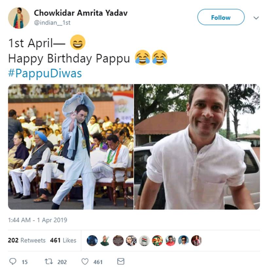The image size is (278, 274).
Task: Open the #PappuDiwas hashtag link
Action: (45, 73)
